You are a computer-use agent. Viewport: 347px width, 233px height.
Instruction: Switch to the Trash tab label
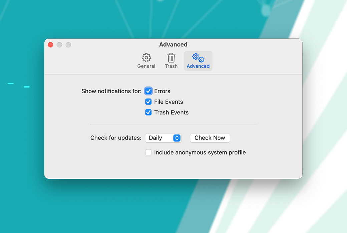(171, 66)
